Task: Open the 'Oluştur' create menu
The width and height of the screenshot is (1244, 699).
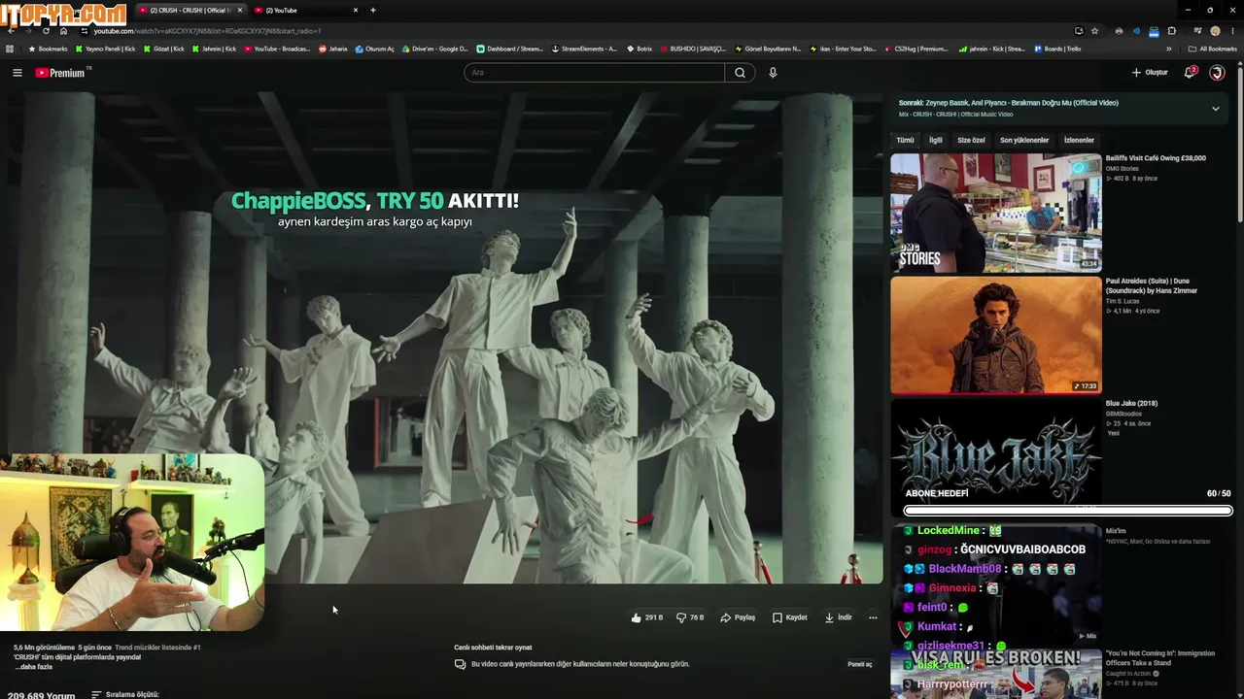Action: pyautogui.click(x=1150, y=73)
